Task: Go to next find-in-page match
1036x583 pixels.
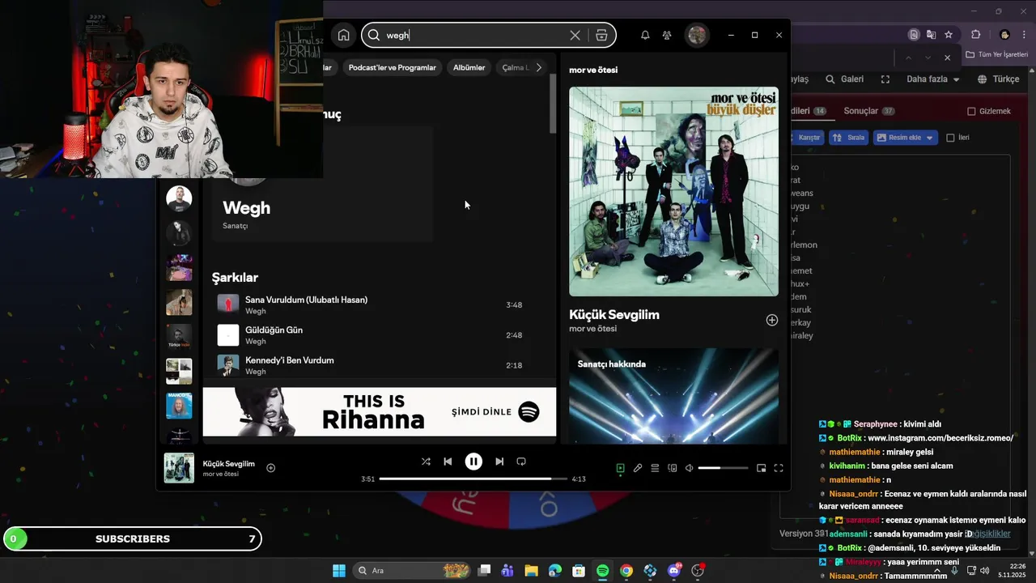Action: tap(927, 57)
